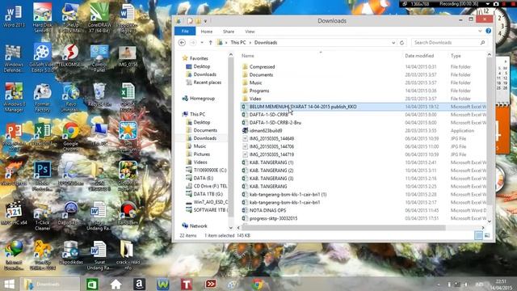
Task: Click the Properties icon in quick access toolbar
Action: coord(191,21)
